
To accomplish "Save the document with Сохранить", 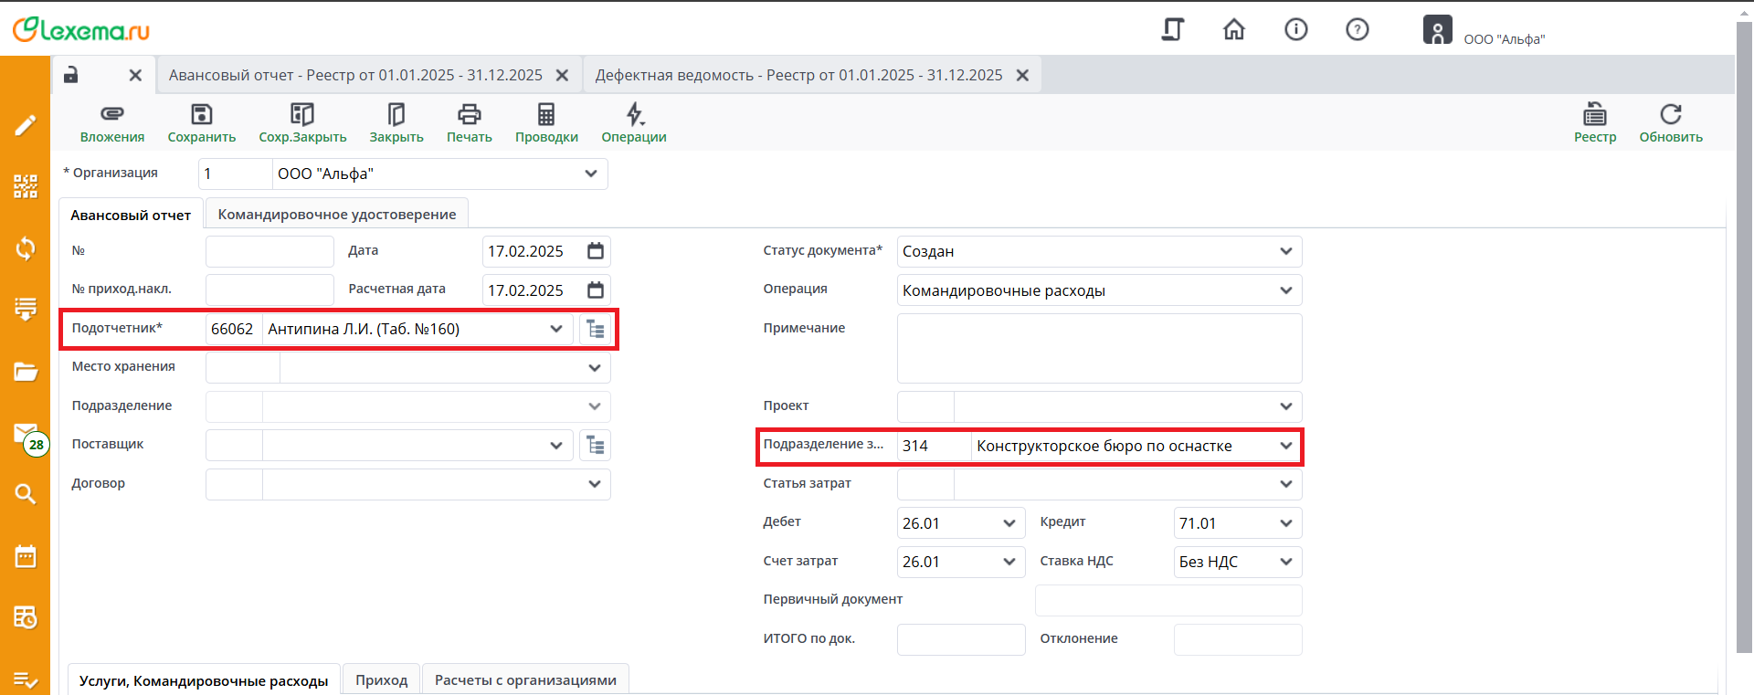I will [201, 114].
